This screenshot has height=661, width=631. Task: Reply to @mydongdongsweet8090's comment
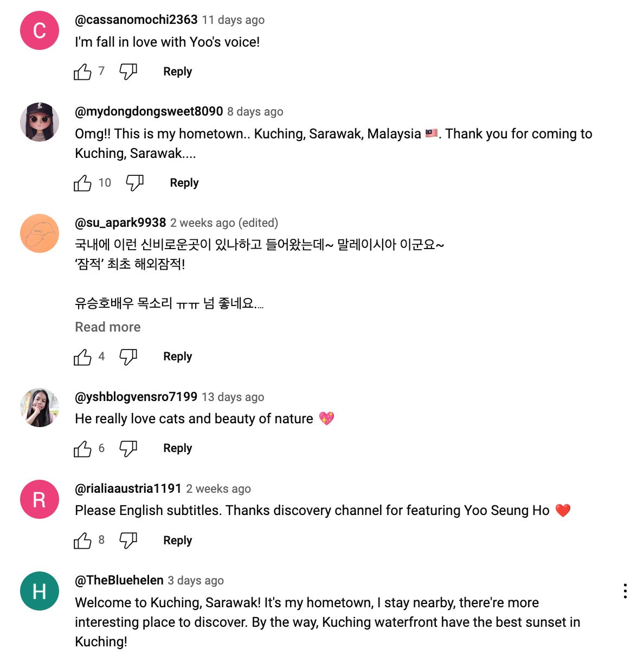pos(184,183)
